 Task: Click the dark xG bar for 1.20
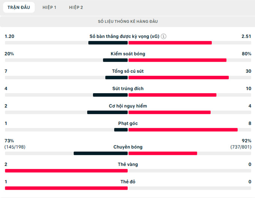[108, 43]
